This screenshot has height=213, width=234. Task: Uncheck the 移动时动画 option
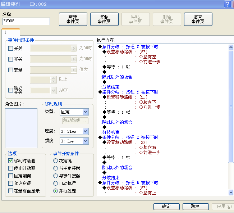[x=10, y=161]
